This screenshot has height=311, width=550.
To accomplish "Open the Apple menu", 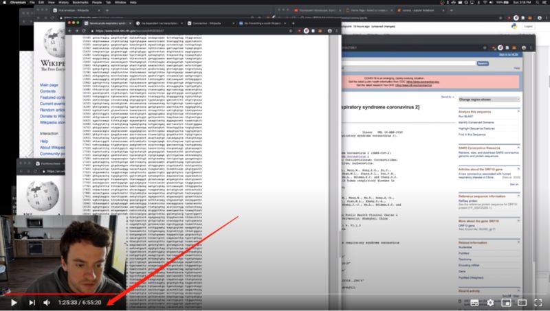I will click(x=5, y=3).
